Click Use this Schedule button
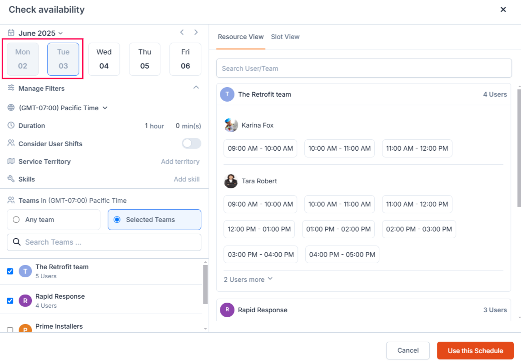The height and width of the screenshot is (364, 521). click(475, 350)
